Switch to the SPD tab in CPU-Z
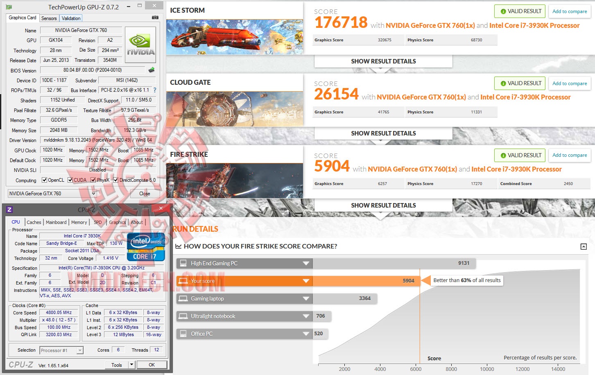 click(x=97, y=222)
